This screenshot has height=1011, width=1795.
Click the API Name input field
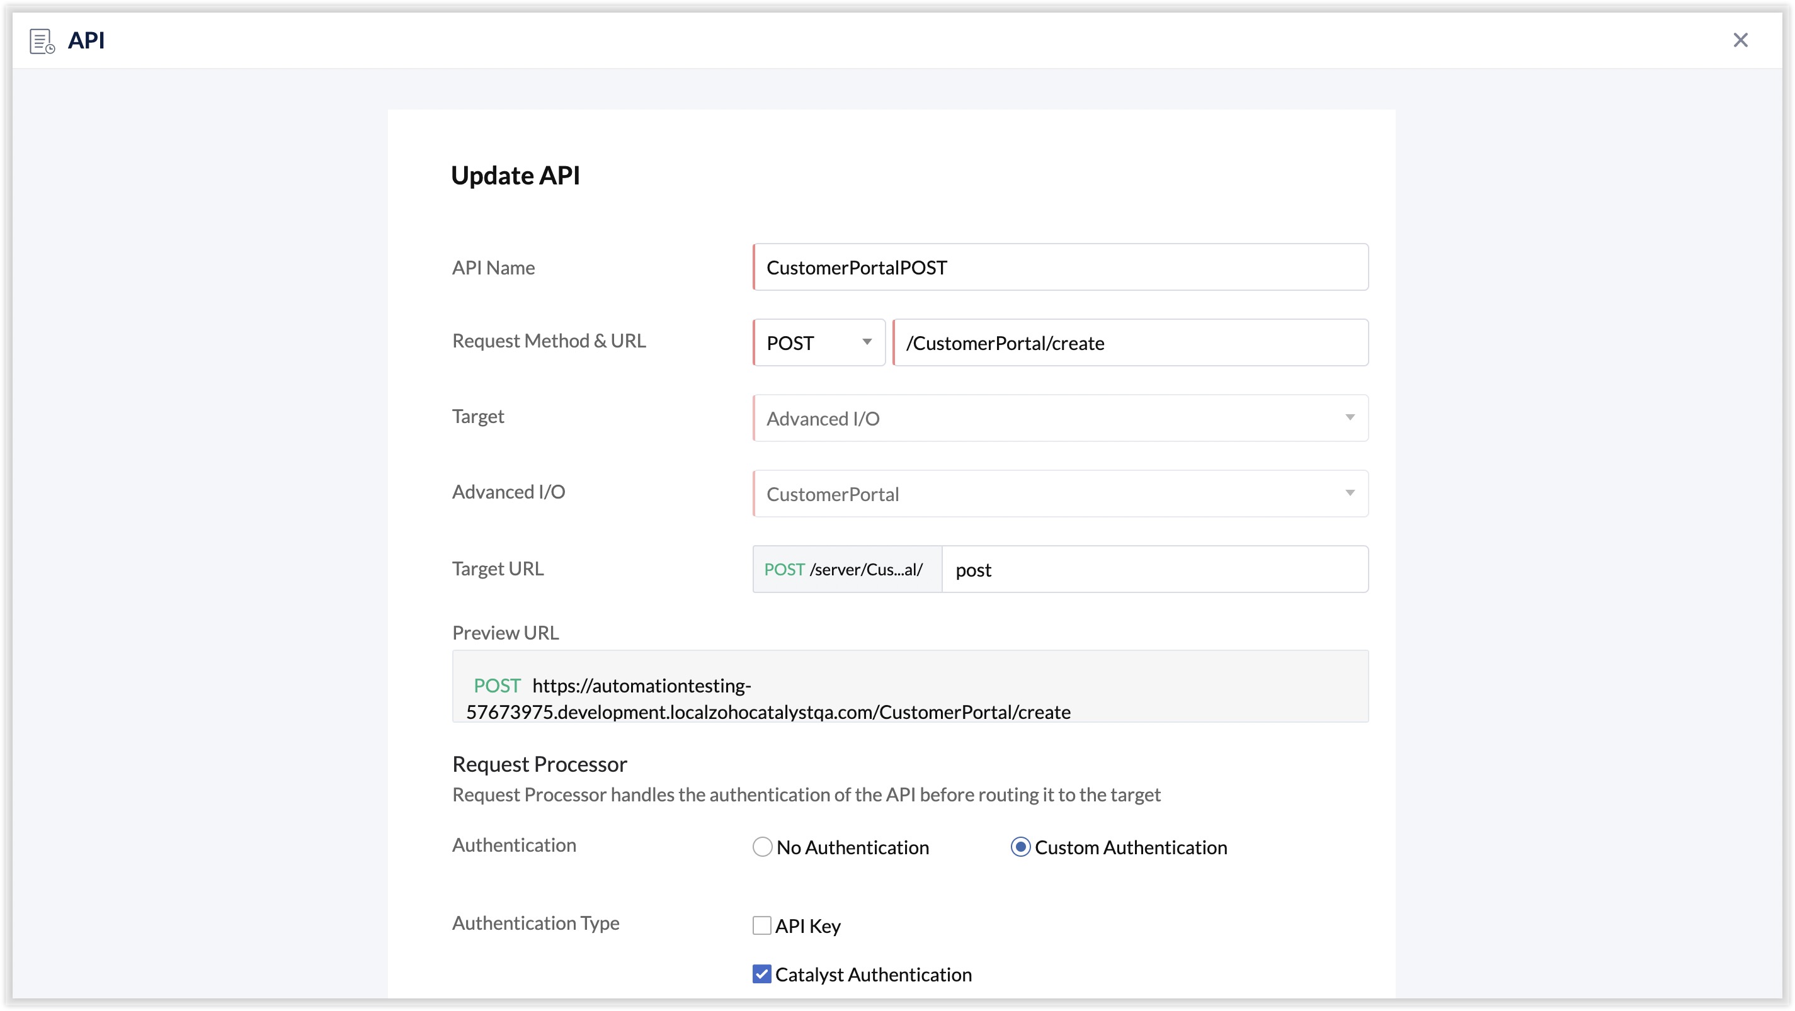pos(1060,268)
